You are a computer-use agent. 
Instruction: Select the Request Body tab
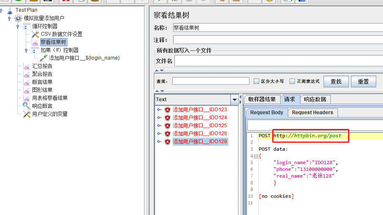tap(266, 113)
